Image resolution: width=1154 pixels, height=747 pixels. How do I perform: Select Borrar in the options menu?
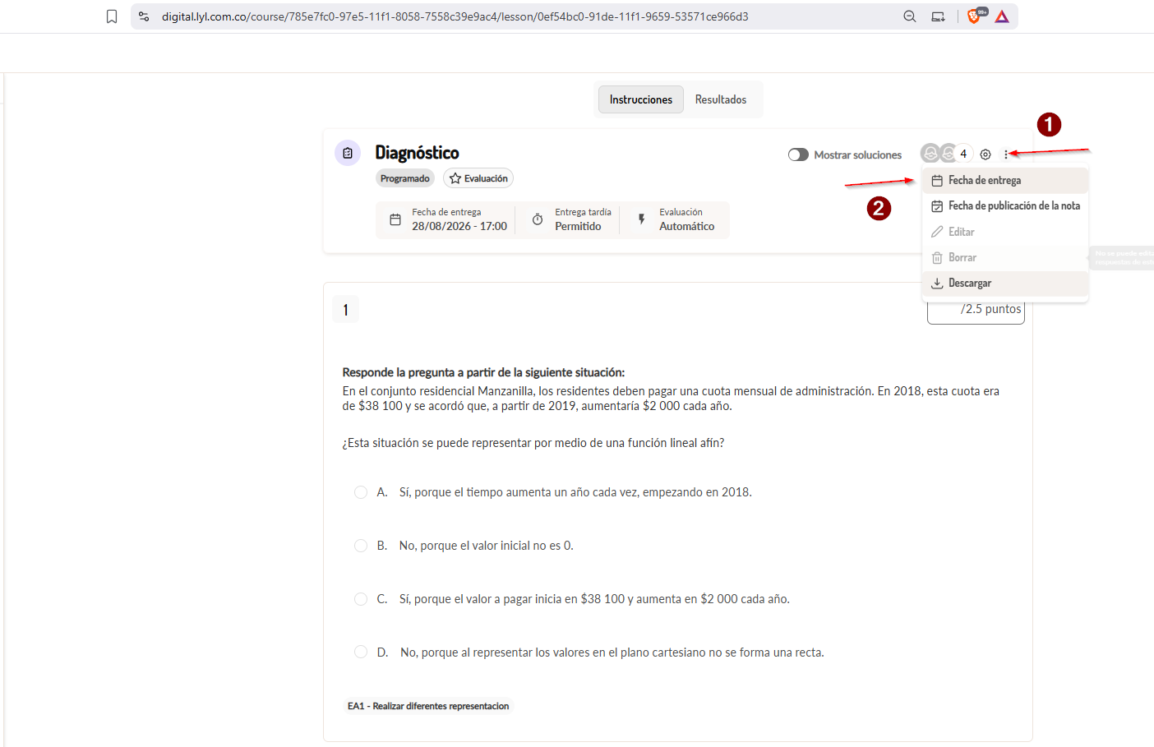(x=1005, y=257)
